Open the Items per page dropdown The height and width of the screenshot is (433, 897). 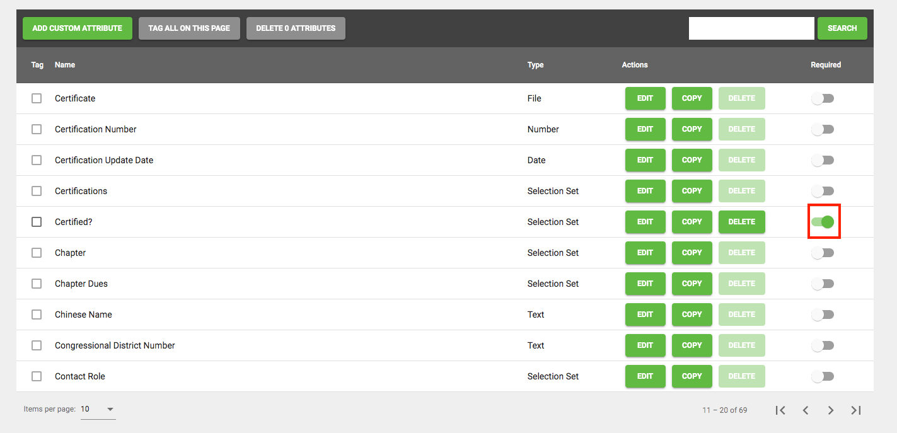pos(98,410)
